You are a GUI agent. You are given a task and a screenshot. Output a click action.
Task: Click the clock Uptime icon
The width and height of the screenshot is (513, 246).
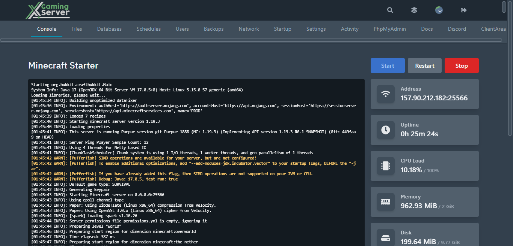pos(386,130)
